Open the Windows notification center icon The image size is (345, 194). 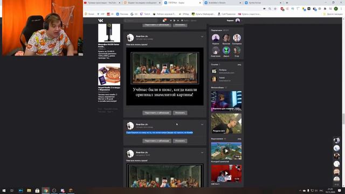340,190
